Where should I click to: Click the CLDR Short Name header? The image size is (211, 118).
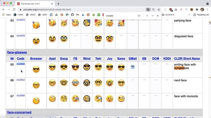187,58
